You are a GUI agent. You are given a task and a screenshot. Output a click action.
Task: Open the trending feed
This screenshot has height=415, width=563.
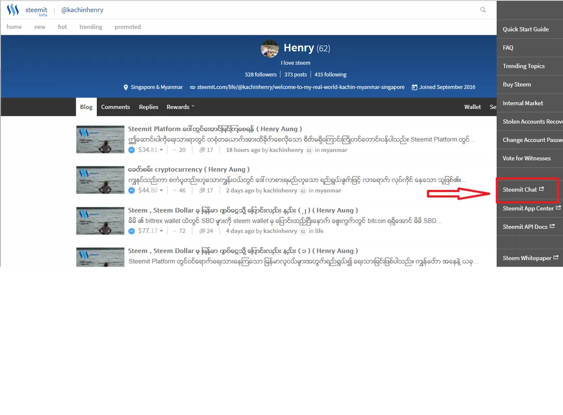pyautogui.click(x=91, y=27)
